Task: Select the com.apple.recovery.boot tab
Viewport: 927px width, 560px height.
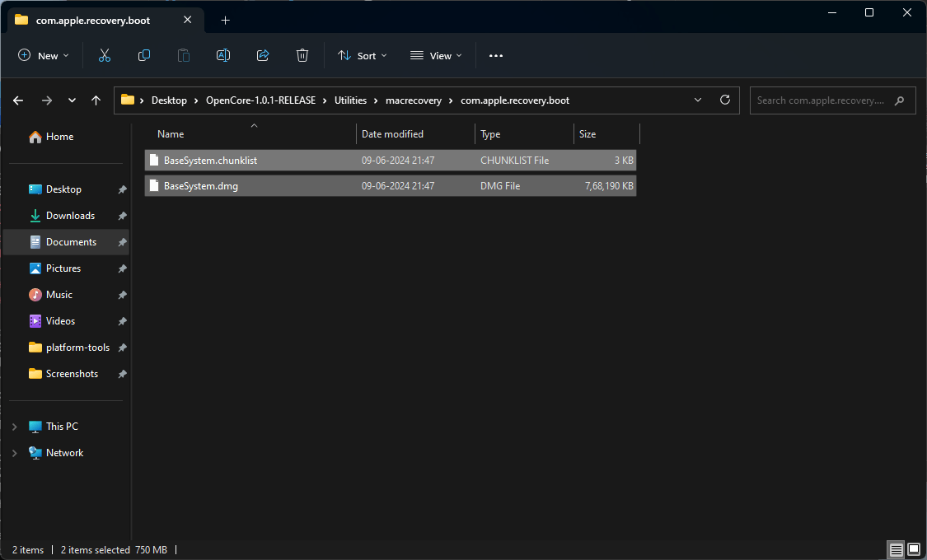Action: [x=105, y=20]
